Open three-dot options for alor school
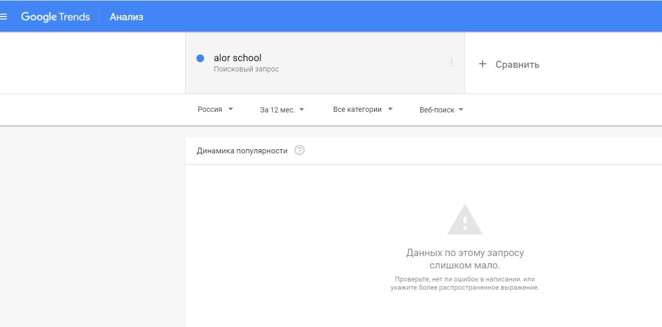The width and height of the screenshot is (662, 327). click(x=452, y=63)
